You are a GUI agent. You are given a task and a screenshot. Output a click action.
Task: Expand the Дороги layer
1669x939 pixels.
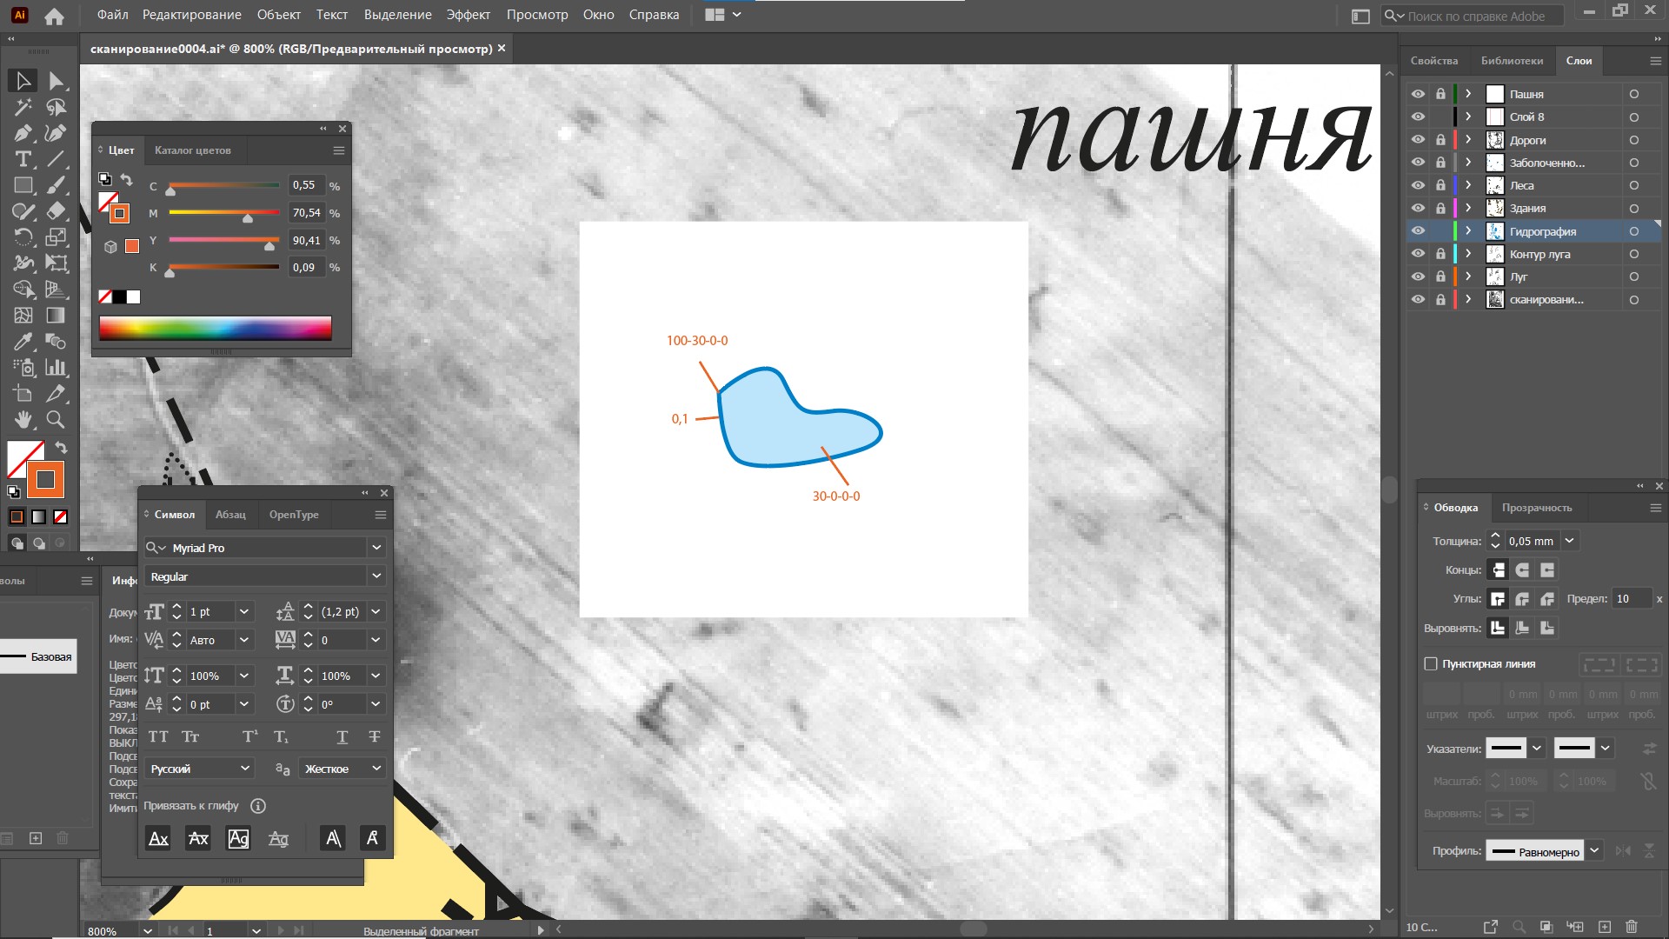pyautogui.click(x=1468, y=140)
